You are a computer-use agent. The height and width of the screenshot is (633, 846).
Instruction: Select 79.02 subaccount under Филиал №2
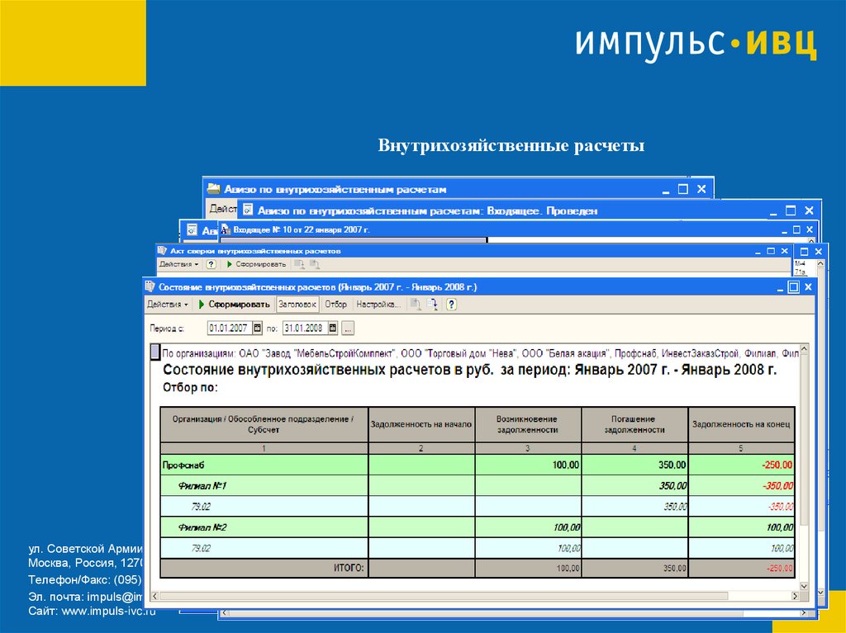201,548
